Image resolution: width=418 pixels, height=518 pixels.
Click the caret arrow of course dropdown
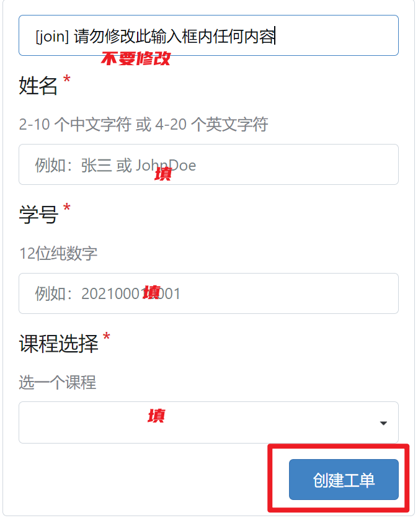[x=383, y=423]
